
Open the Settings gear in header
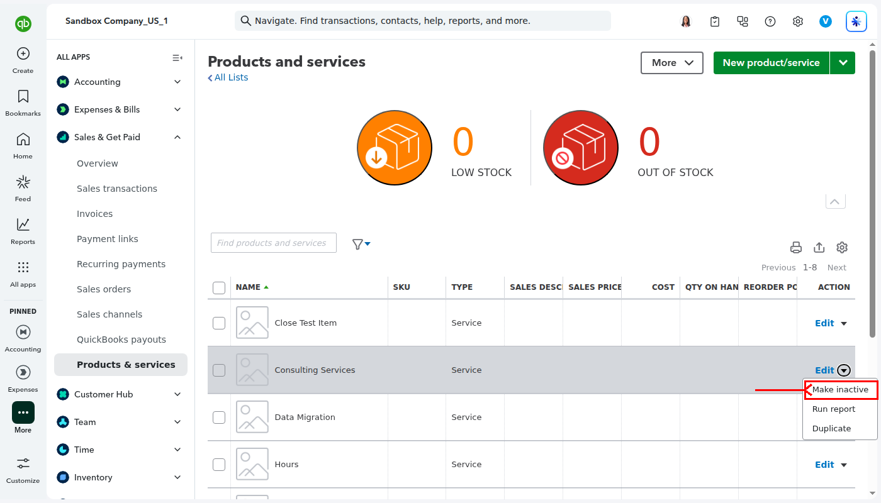point(798,21)
